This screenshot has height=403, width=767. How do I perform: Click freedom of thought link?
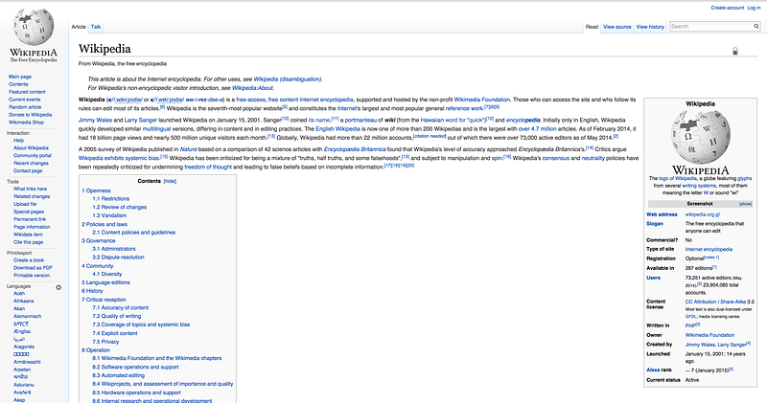pos(208,168)
